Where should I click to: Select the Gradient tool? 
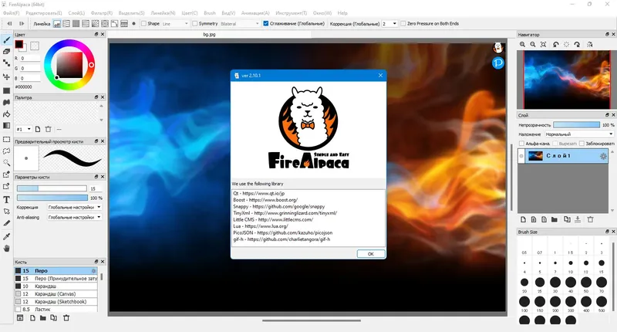[x=6, y=126]
